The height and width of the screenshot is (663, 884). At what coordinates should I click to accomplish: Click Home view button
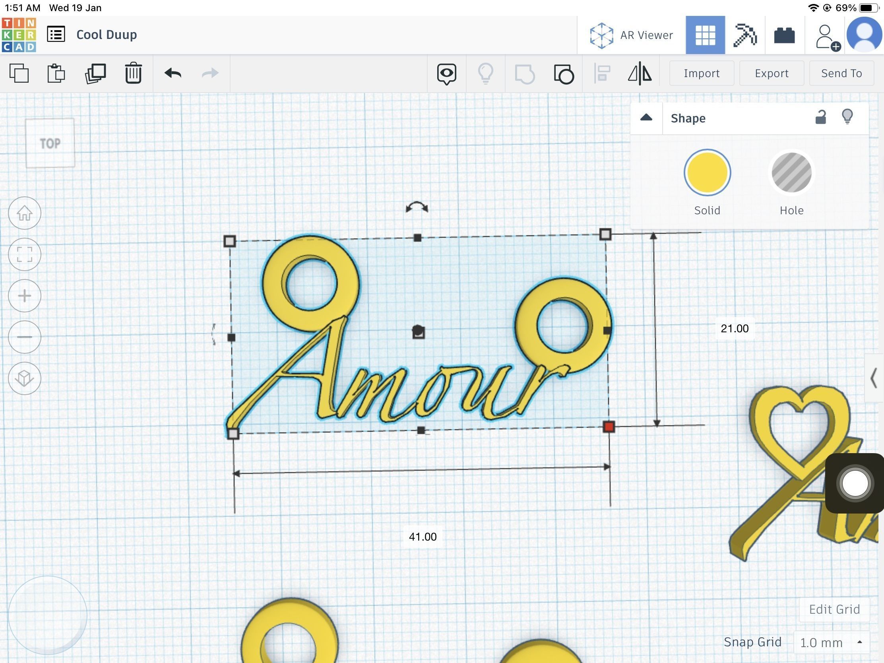[24, 213]
